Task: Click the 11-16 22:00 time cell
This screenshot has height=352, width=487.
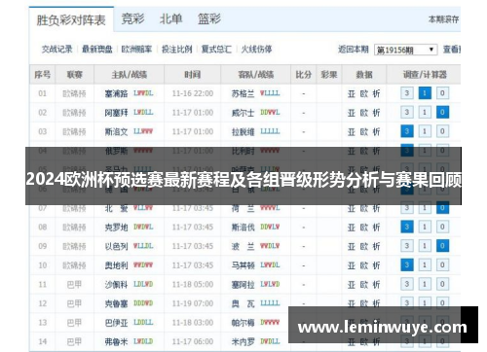Action: click(193, 93)
